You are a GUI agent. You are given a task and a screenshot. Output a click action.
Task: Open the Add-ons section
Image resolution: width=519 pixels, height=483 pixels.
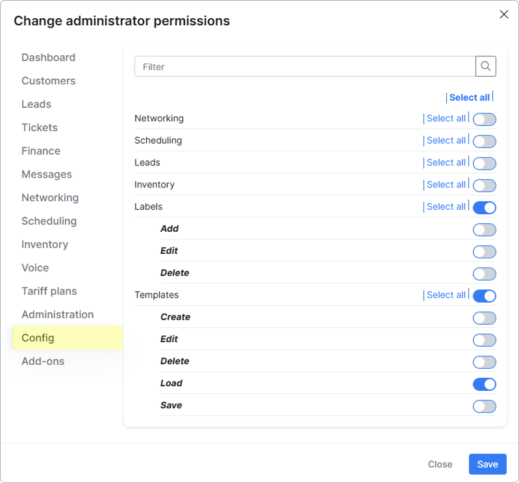point(43,361)
